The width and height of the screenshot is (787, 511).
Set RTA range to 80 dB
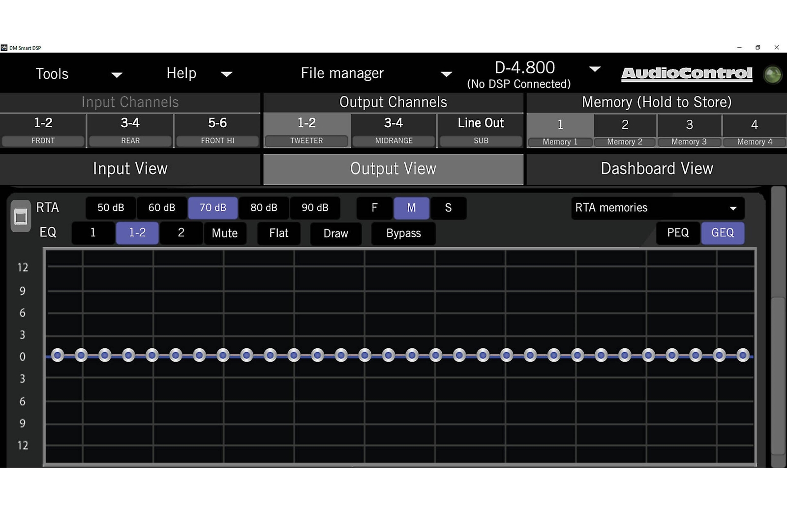(x=264, y=208)
